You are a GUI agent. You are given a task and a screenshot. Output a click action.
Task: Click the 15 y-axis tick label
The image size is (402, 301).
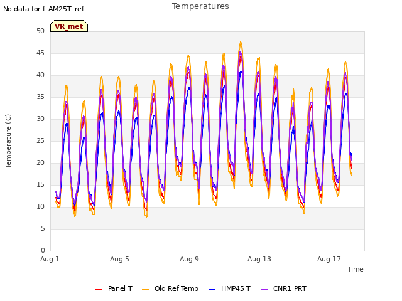point(40,185)
